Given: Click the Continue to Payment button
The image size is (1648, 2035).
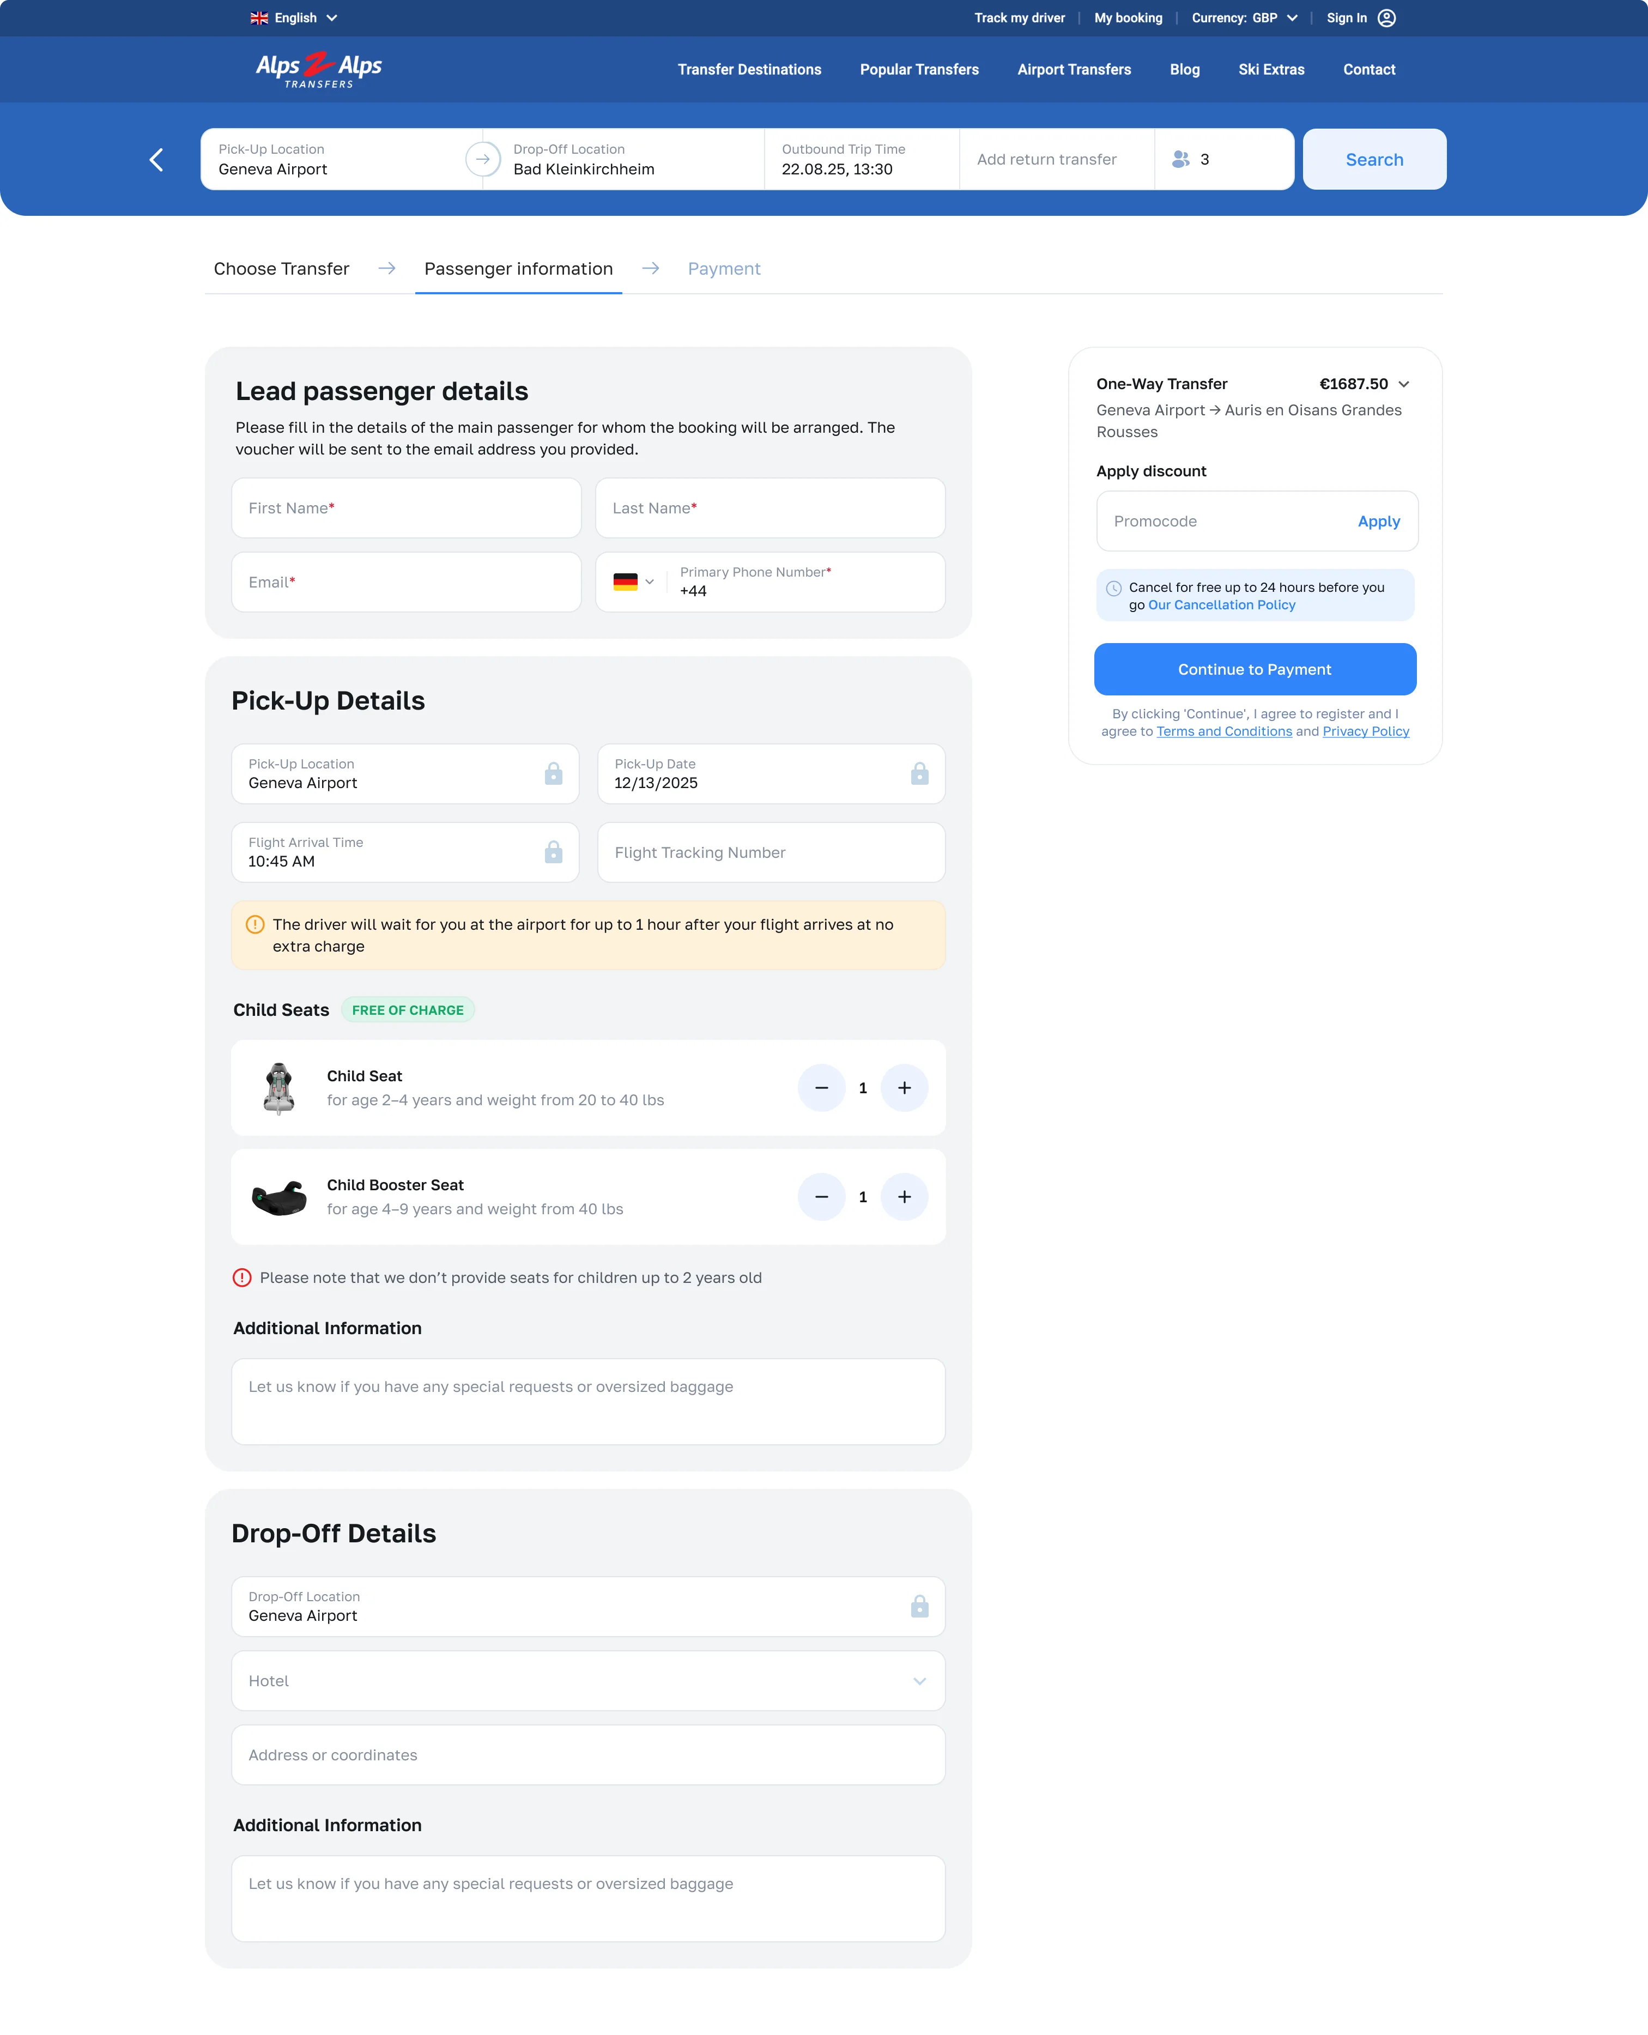Looking at the screenshot, I should [x=1255, y=669].
